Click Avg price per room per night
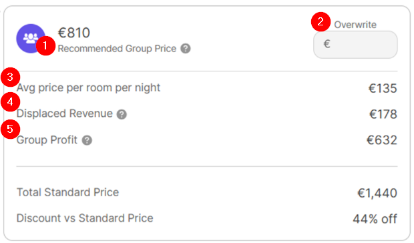 (x=88, y=88)
